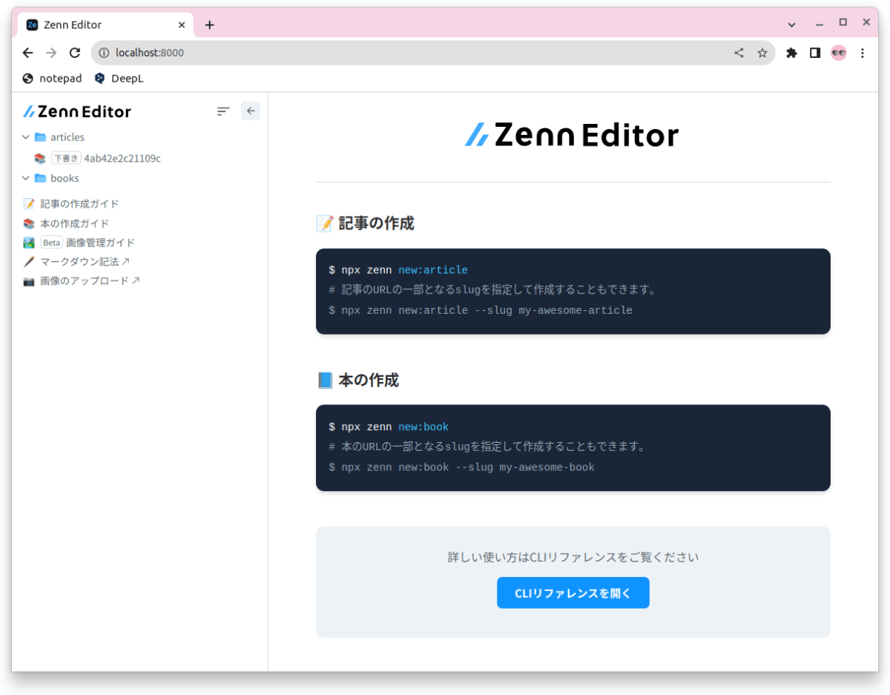Collapse the books folder chevron

tap(26, 178)
